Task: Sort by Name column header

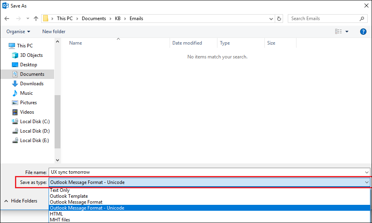Action: [76, 43]
